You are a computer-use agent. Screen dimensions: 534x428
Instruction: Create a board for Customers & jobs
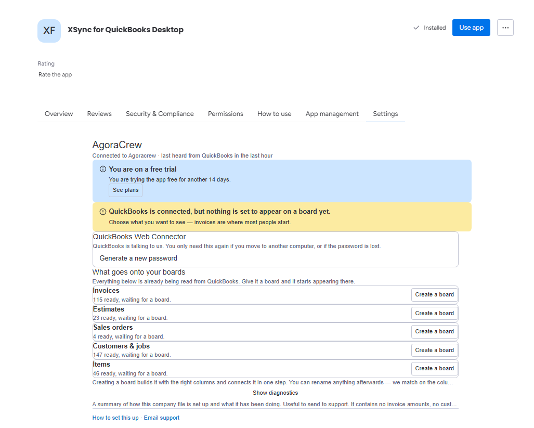pos(434,350)
